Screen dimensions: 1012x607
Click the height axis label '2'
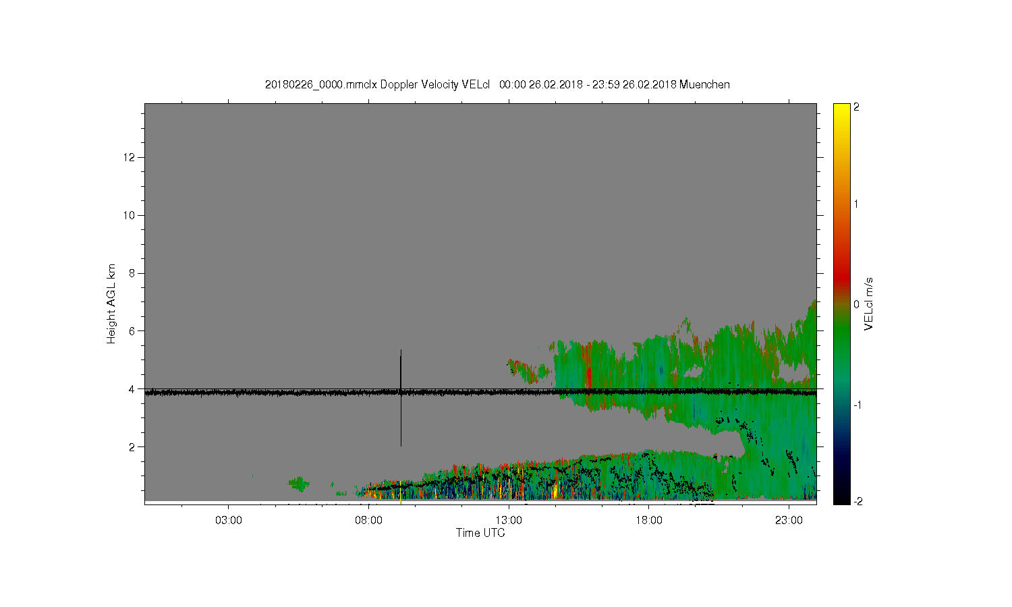pyautogui.click(x=133, y=446)
